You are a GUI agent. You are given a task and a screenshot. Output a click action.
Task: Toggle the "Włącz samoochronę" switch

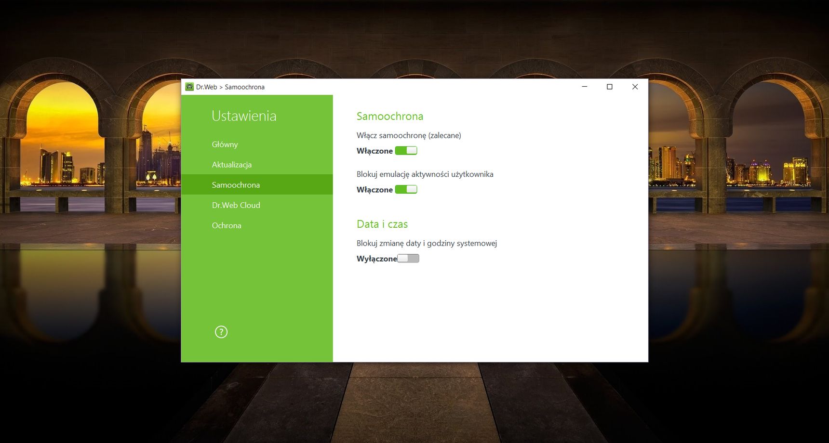(406, 151)
